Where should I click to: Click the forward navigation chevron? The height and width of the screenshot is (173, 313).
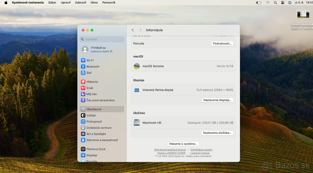(141, 30)
